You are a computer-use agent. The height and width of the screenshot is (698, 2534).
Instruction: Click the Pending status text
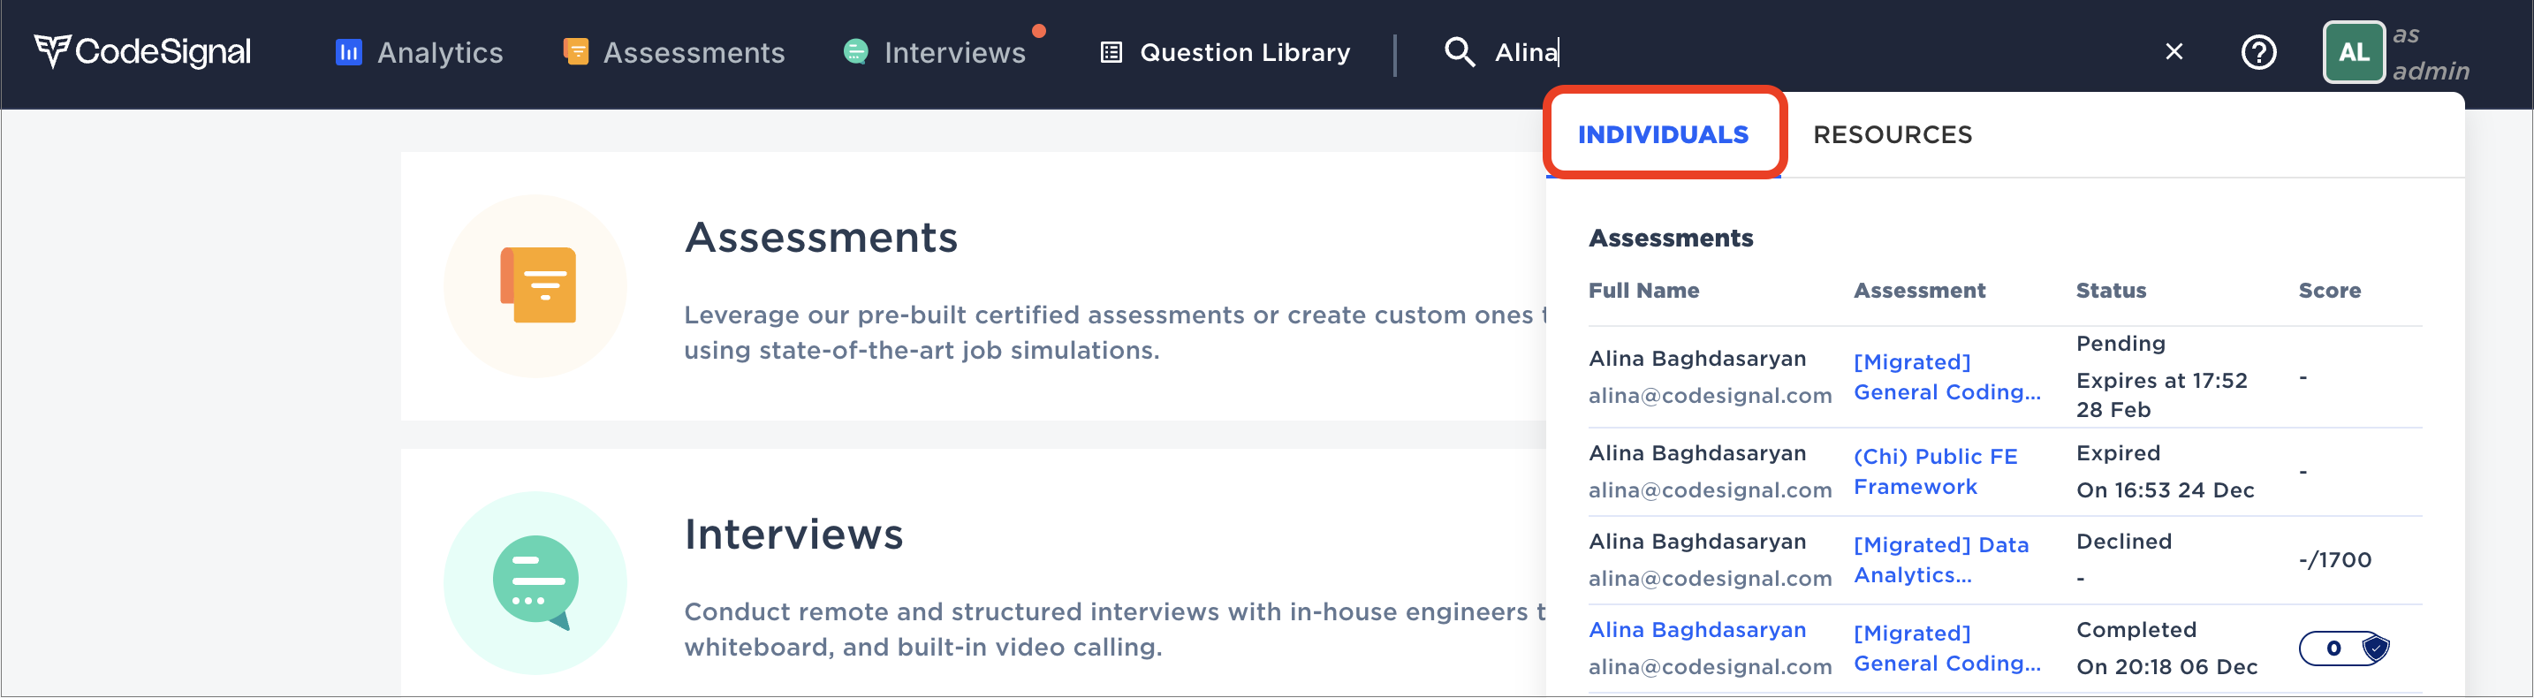(x=2120, y=343)
